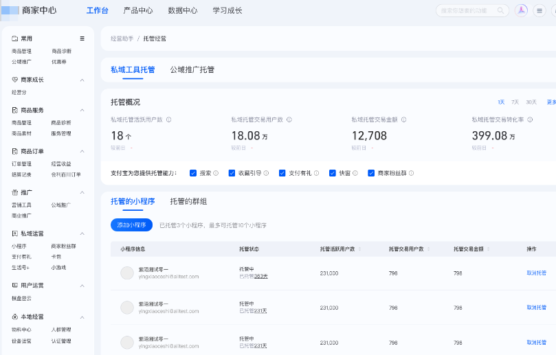
Task: Click the document icon beside 商品服务
Action: 15,110
